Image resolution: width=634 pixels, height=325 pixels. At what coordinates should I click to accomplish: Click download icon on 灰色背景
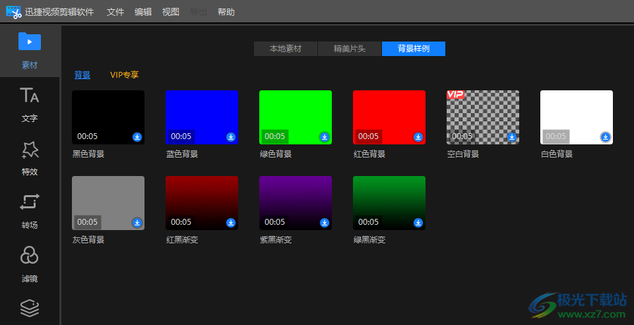[137, 223]
